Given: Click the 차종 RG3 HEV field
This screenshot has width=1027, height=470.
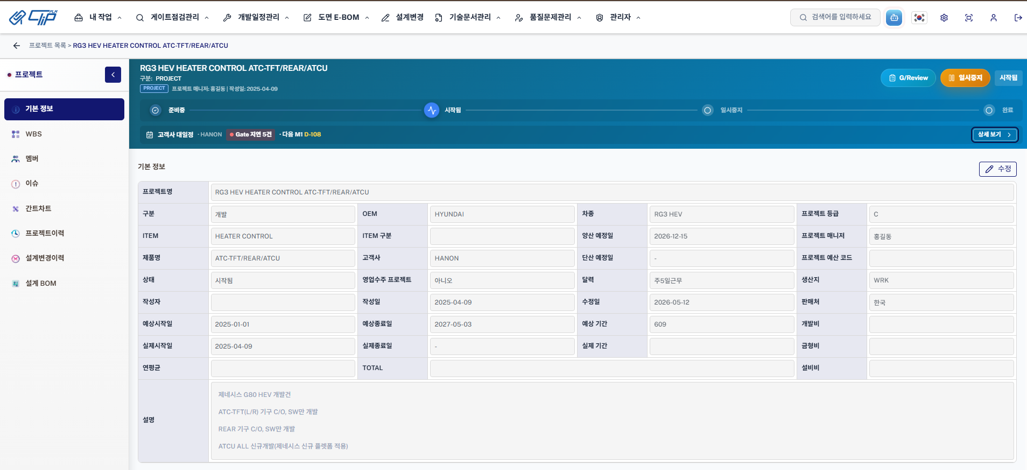Looking at the screenshot, I should pos(722,214).
